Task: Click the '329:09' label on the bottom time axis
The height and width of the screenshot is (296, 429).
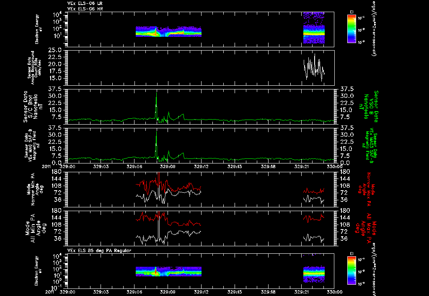Action: (x=168, y=292)
